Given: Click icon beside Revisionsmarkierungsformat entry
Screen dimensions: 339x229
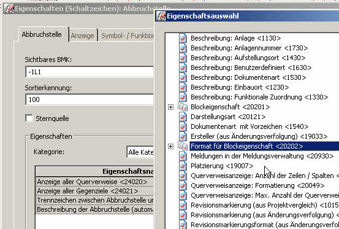Looking at the screenshot, I should tap(183, 225).
